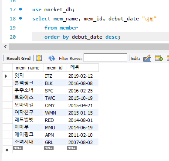Click the breakpoint dot on line 17
Viewport: 169px width, 161px height.
coord(20,9)
